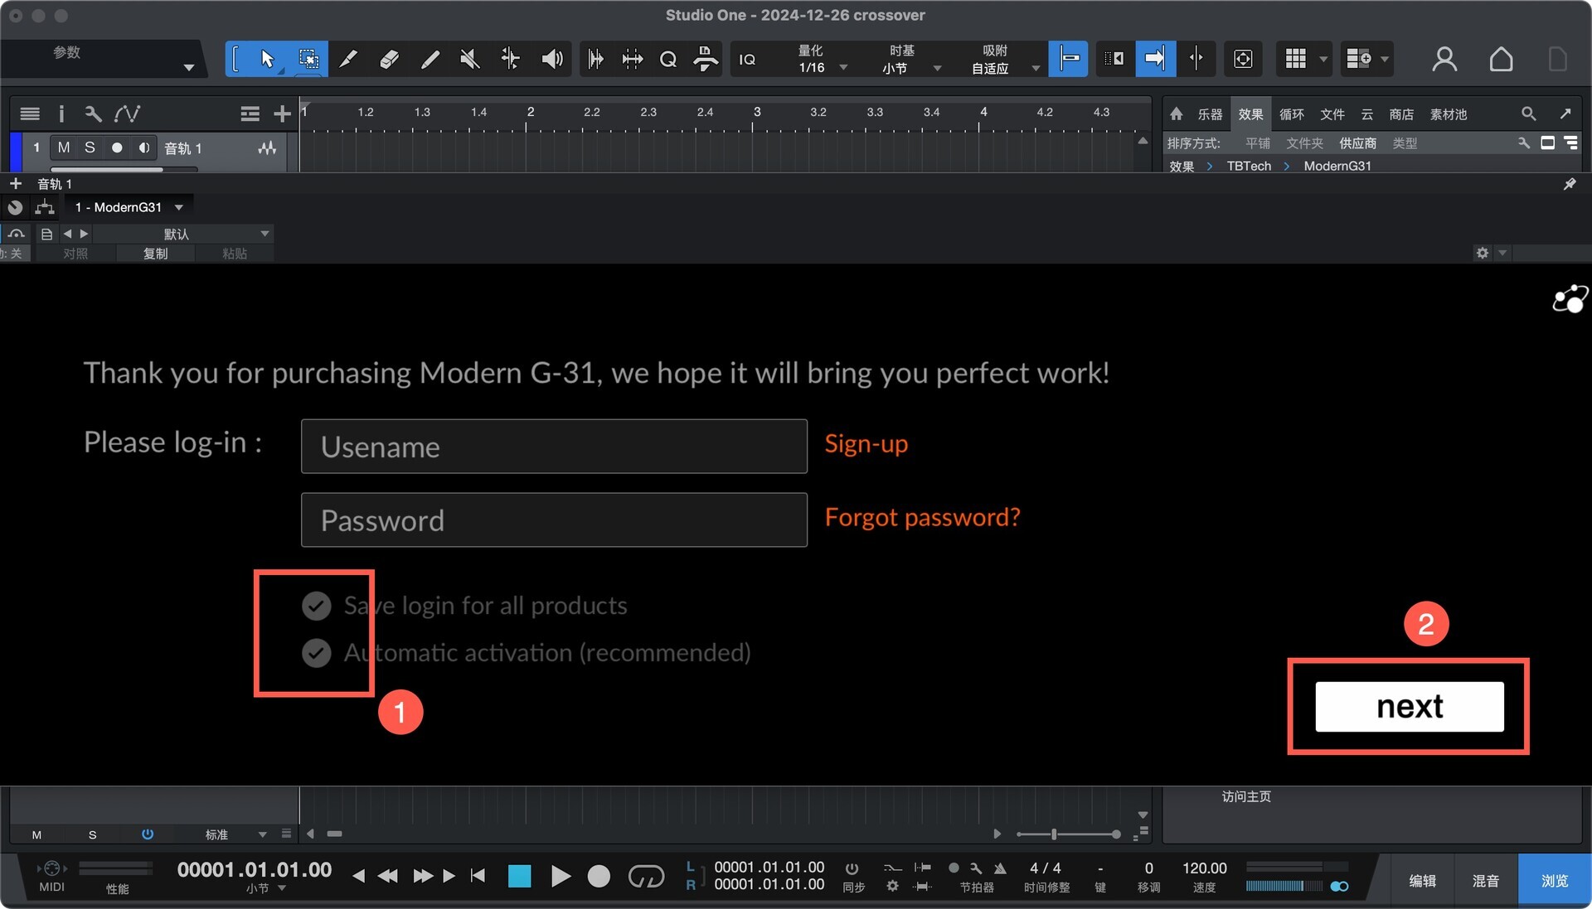This screenshot has height=909, width=1592.
Task: Click the 复制 copy button
Action: coord(155,254)
